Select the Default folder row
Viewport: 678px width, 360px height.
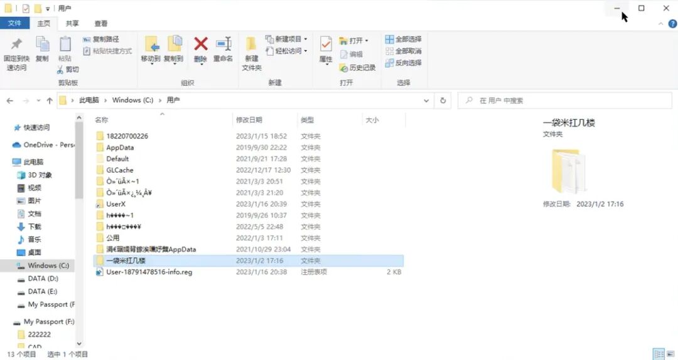tap(249, 159)
